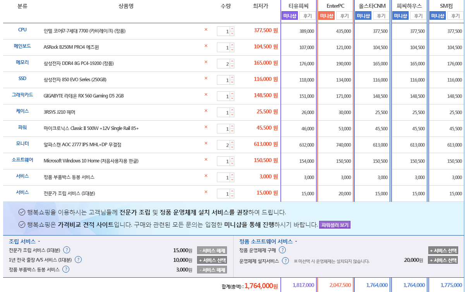The width and height of the screenshot is (469, 292).
Task: Increase the memory quantity with up arrow
Action: point(232,61)
